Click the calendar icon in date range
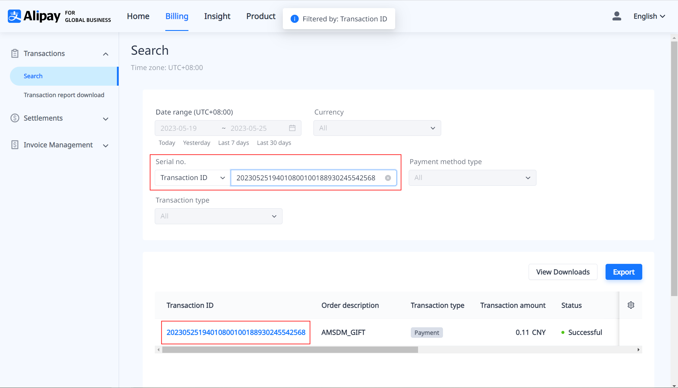 tap(292, 128)
